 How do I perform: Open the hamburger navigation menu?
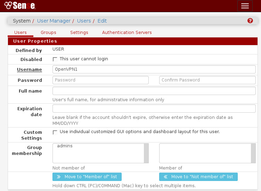point(245,6)
